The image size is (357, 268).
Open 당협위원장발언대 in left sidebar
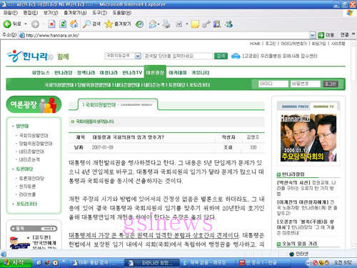(36, 144)
